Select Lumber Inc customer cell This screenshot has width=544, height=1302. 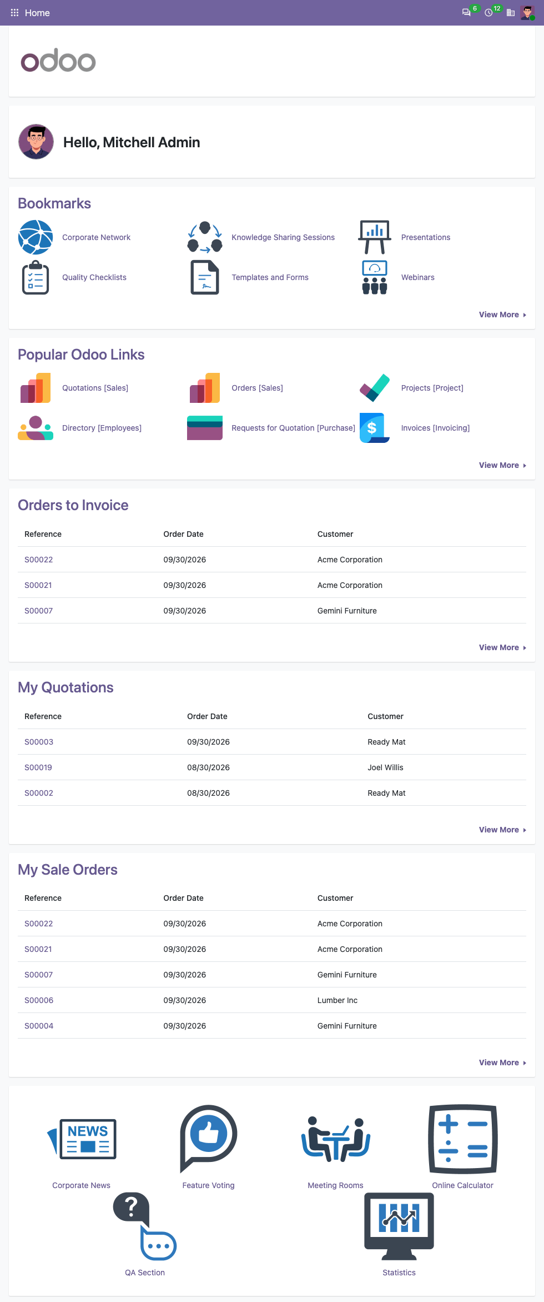pos(338,1000)
